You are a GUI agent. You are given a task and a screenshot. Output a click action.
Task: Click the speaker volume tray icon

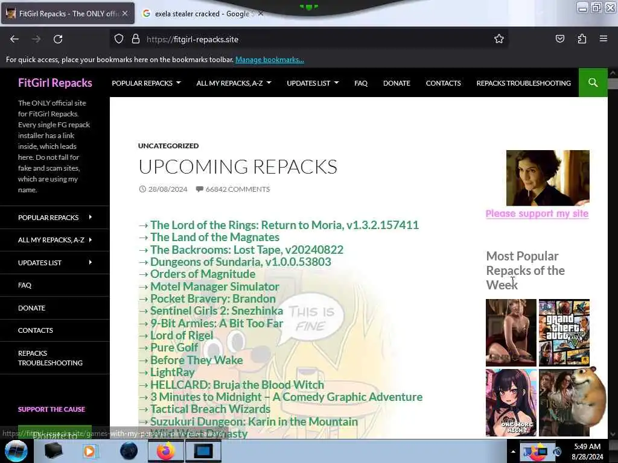click(x=557, y=452)
